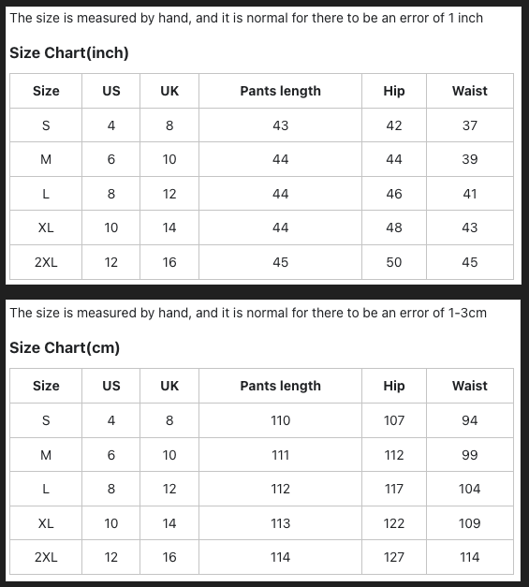Select the 1-3cm error note text

point(248,313)
